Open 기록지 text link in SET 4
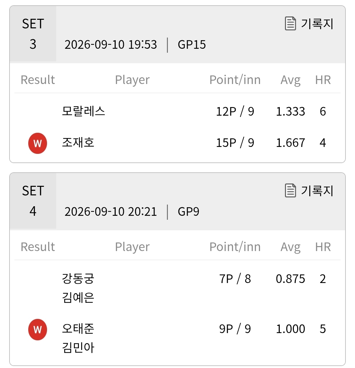Screen dimensions: 355x368 tap(317, 190)
